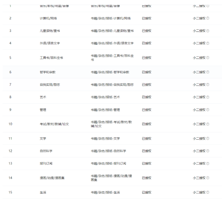This screenshot has width=222, height=199.
Task: Click 小二授权 in row 9 管理
Action: coord(199,110)
